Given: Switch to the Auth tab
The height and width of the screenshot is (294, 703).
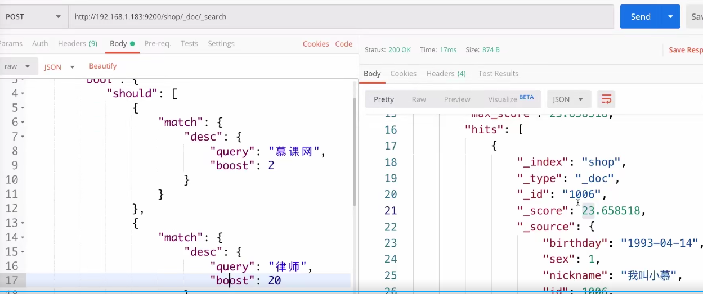Looking at the screenshot, I should point(40,44).
